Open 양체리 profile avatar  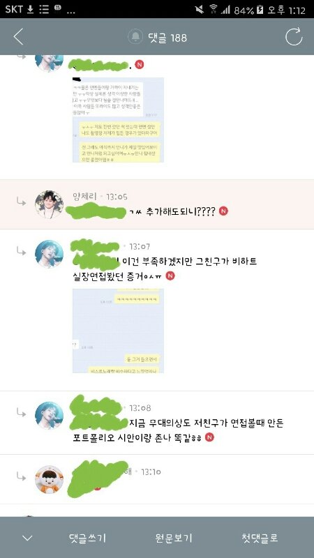49,204
